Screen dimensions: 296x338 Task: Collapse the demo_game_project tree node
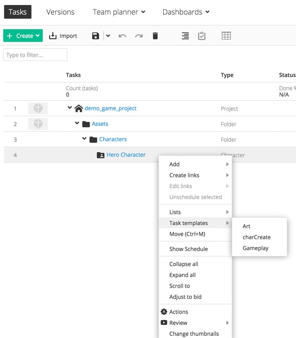70,108
